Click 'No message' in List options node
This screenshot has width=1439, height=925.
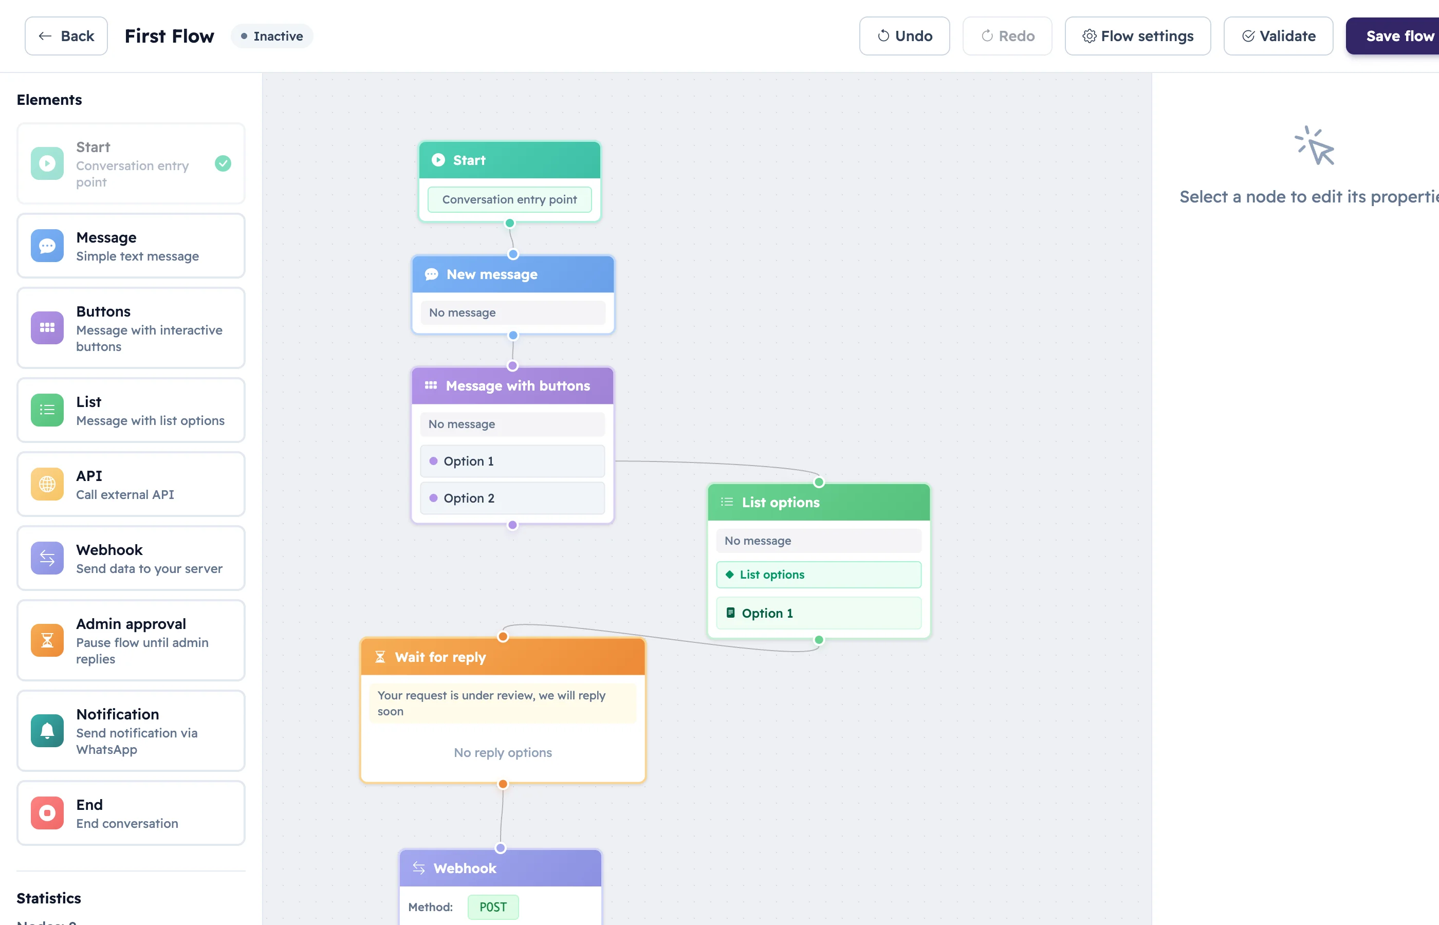click(819, 541)
